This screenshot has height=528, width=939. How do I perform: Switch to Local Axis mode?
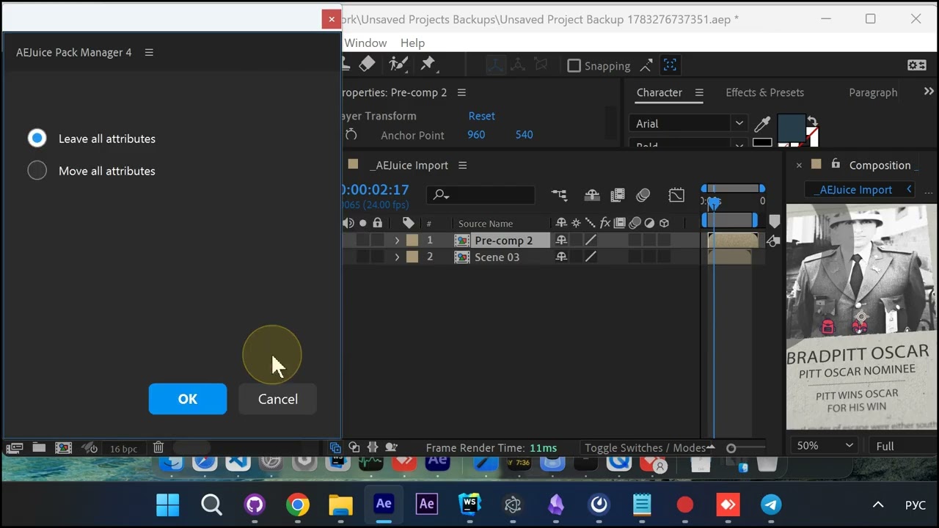496,65
